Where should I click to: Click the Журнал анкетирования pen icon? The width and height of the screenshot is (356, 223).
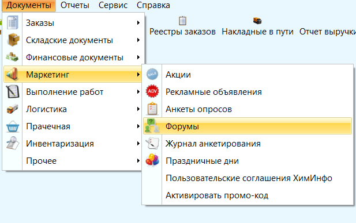point(152,143)
